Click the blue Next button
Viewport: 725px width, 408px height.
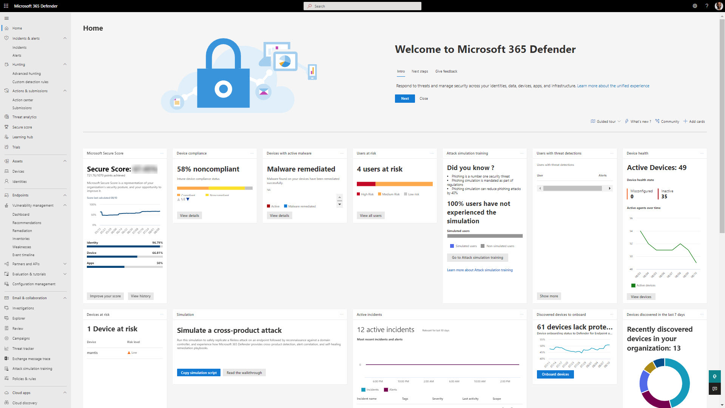(405, 99)
